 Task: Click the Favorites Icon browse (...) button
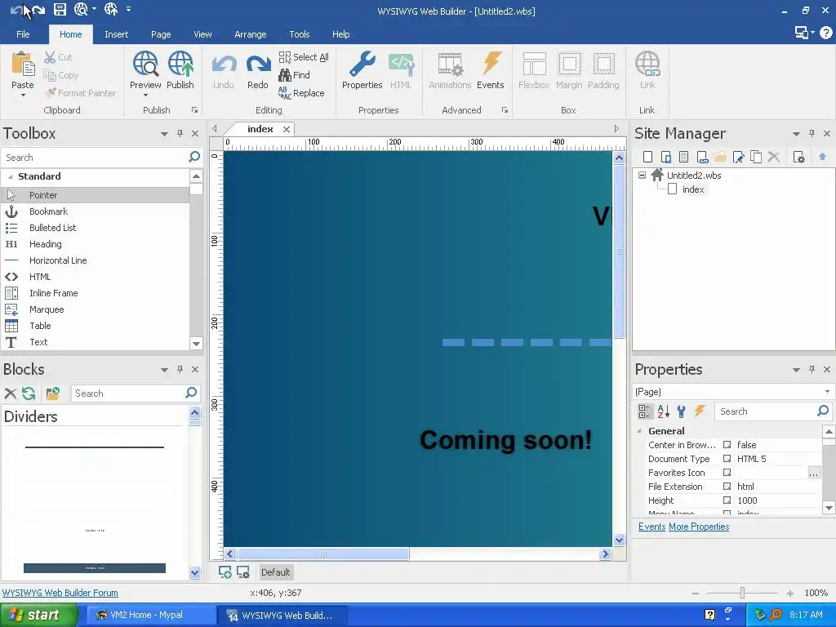[814, 473]
